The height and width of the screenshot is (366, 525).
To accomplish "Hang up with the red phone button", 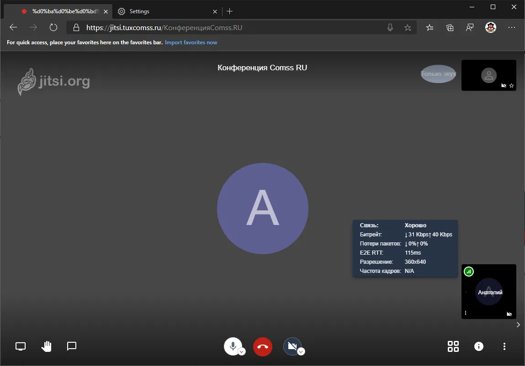I will click(x=262, y=346).
